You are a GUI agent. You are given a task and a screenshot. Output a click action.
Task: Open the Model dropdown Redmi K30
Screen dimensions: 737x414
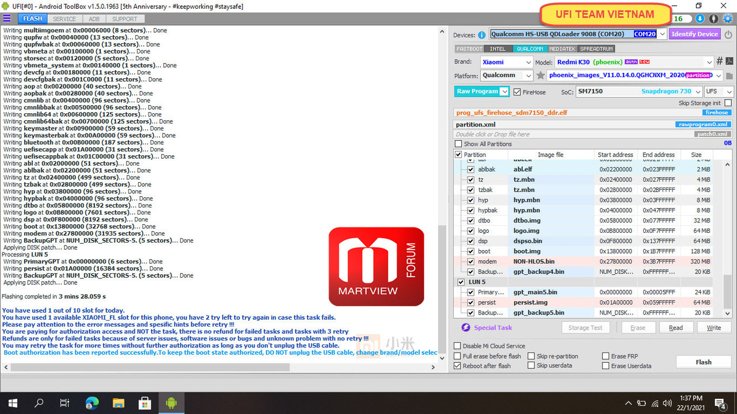click(635, 62)
